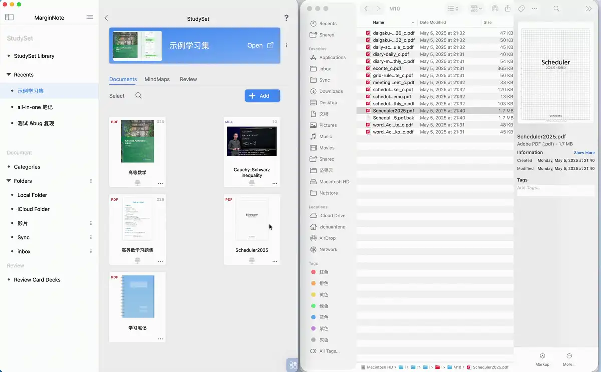Image resolution: width=601 pixels, height=372 pixels.
Task: Sort Finder files by Size column
Action: (x=488, y=22)
